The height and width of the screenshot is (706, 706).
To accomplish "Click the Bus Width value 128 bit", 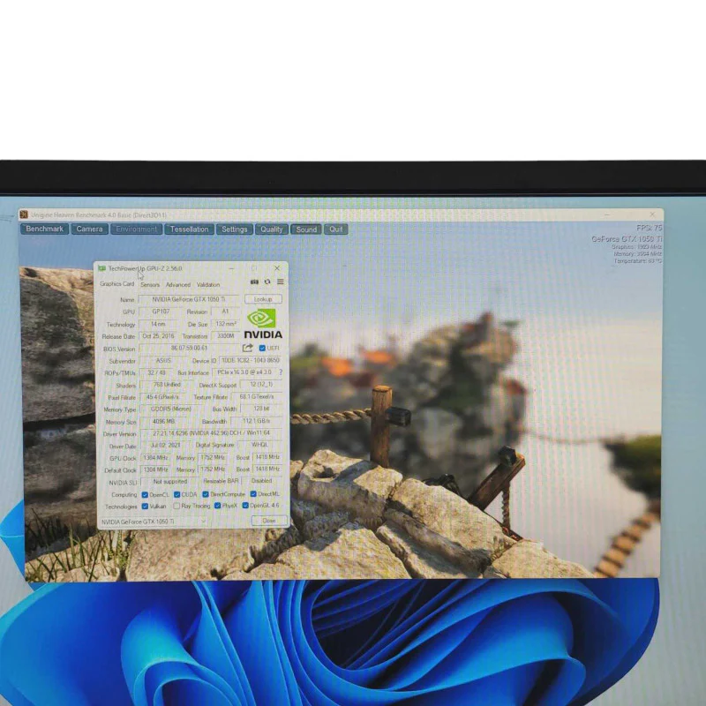I will [x=261, y=409].
